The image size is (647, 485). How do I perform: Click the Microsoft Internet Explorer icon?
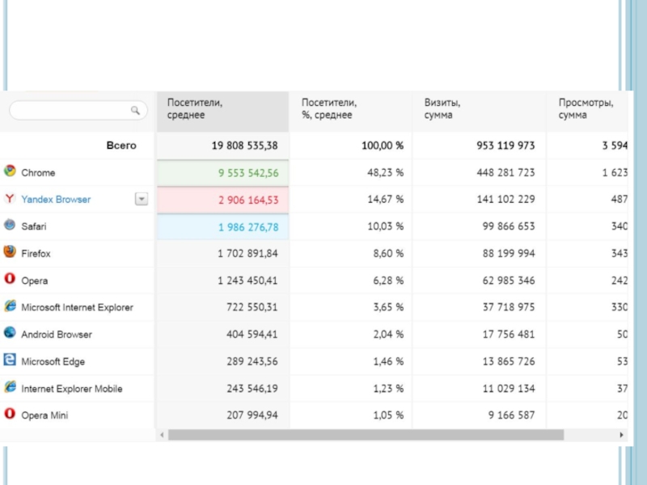[x=10, y=306]
